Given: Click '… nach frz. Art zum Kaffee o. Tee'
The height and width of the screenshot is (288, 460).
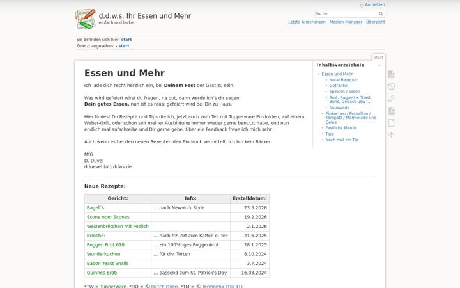Looking at the screenshot, I should coord(190,236).
